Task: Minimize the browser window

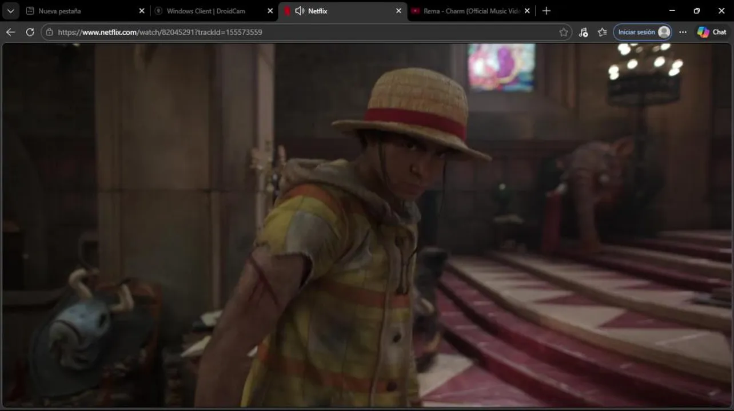Action: tap(672, 11)
